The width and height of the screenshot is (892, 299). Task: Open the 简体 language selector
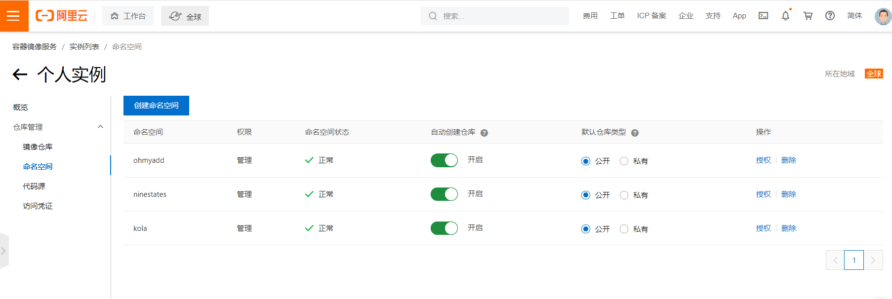tap(854, 16)
